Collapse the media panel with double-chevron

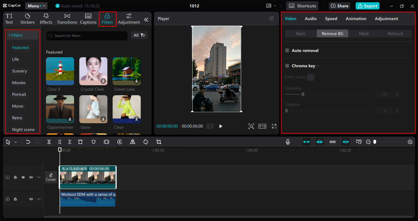[x=146, y=20]
